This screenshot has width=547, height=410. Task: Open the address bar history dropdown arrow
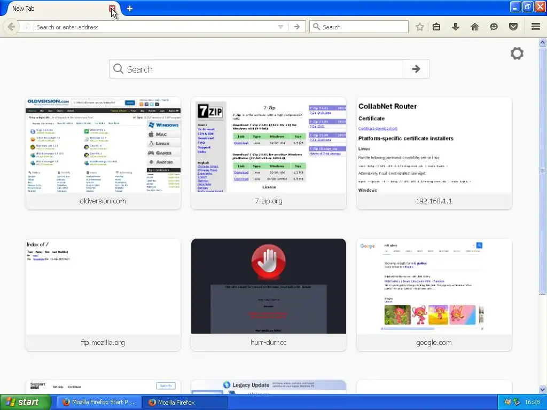[x=280, y=27]
